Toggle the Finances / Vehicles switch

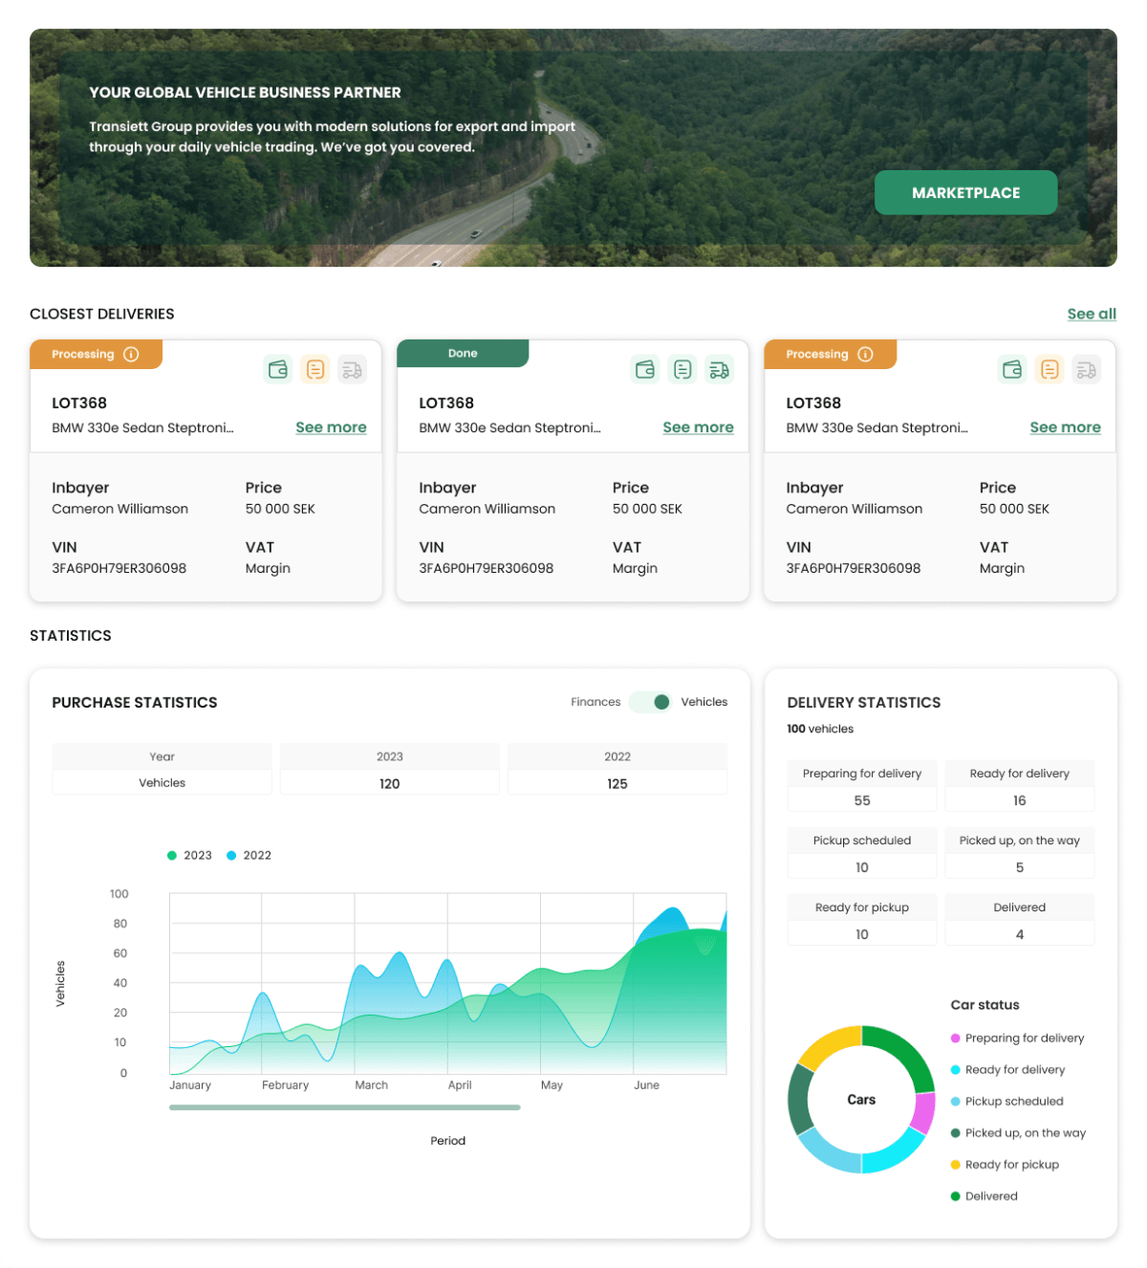(x=650, y=702)
